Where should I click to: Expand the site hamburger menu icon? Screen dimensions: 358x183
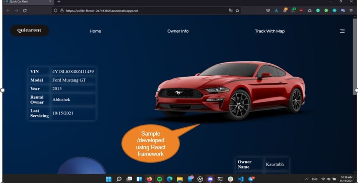click(x=342, y=31)
